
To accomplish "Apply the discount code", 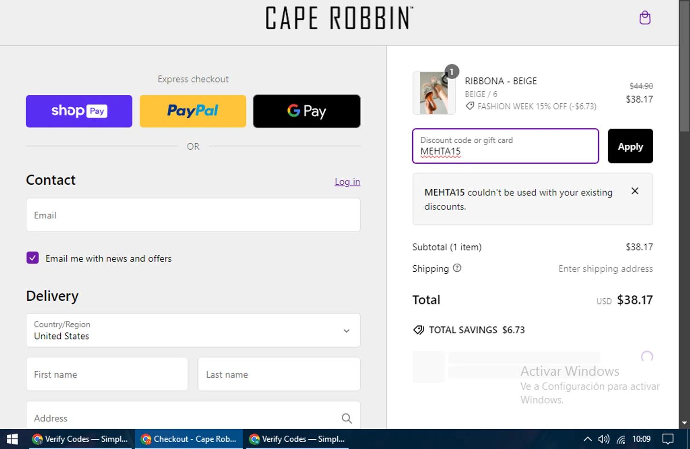I will click(630, 146).
